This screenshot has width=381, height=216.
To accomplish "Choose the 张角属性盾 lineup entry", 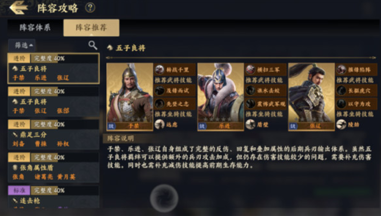I will coord(53,167).
